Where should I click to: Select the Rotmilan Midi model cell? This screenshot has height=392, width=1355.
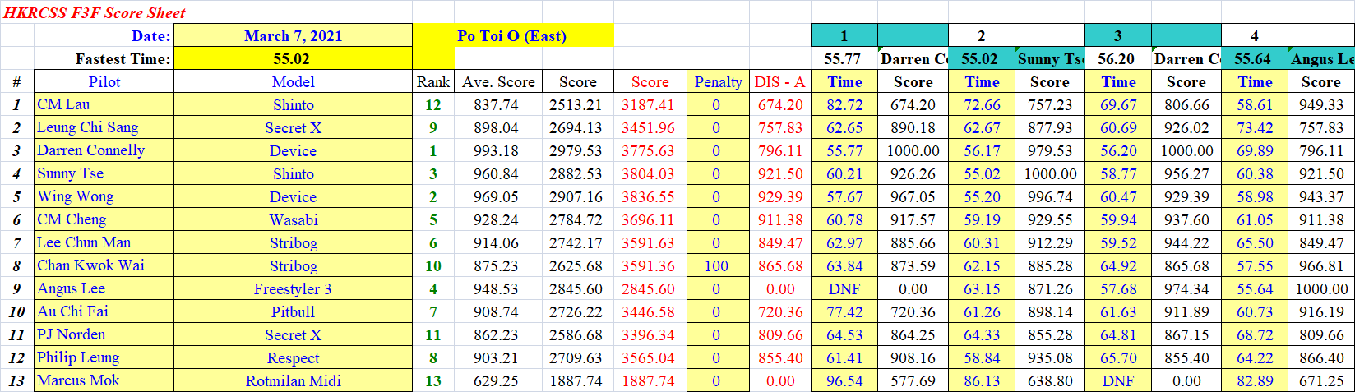pos(293,380)
